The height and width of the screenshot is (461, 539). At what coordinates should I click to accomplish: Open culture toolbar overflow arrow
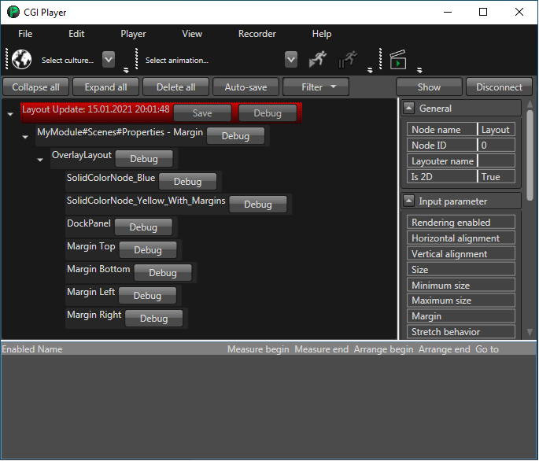(x=126, y=70)
